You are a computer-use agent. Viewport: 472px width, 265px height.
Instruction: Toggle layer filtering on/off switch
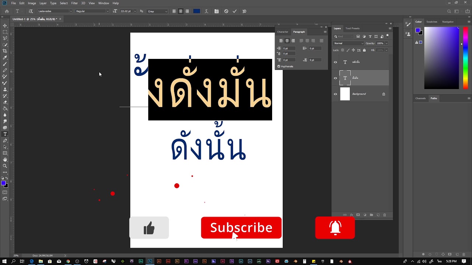387,36
